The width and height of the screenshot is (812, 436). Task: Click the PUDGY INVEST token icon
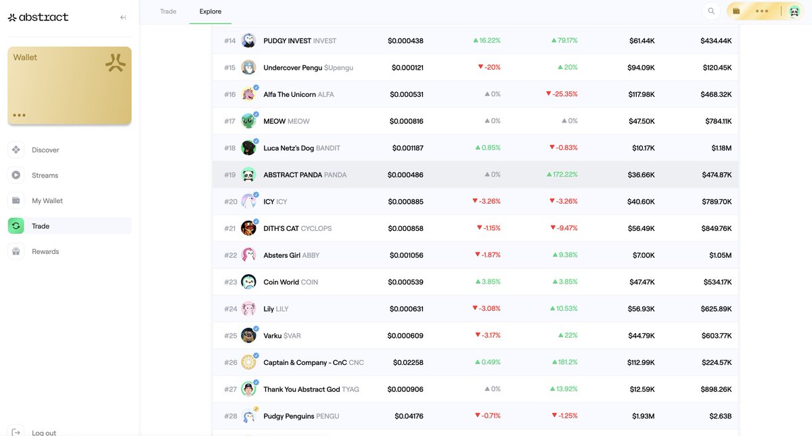coord(248,41)
